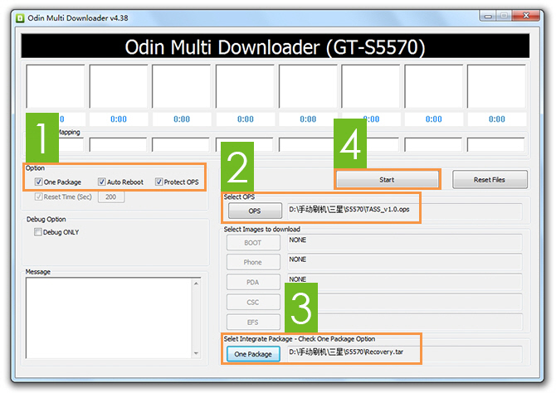The width and height of the screenshot is (556, 393).
Task: Click the BOOT image button
Action: coord(253,243)
